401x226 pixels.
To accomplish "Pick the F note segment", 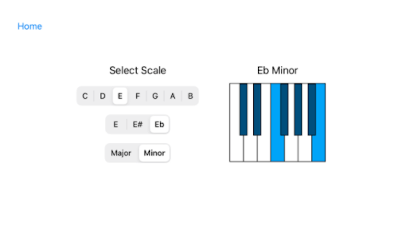I will 138,96.
